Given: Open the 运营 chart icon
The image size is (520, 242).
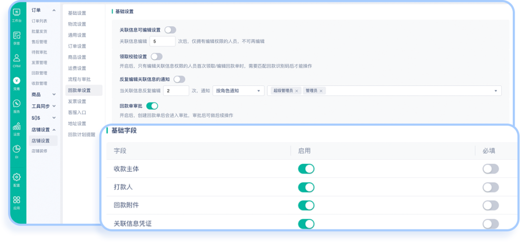Looking at the screenshot, I should (16, 127).
